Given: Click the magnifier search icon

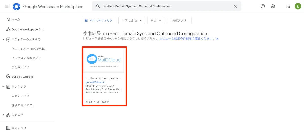Looking at the screenshot, I should [x=98, y=6].
